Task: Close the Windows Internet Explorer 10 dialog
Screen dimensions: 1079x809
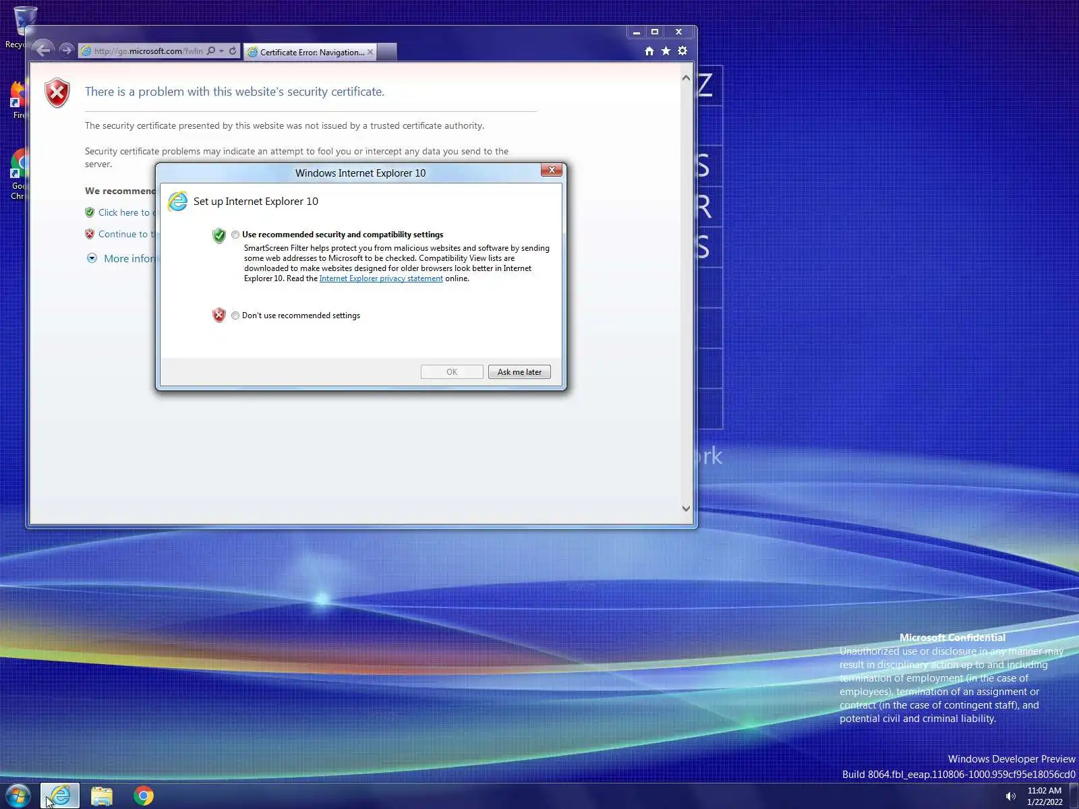Action: click(x=552, y=171)
